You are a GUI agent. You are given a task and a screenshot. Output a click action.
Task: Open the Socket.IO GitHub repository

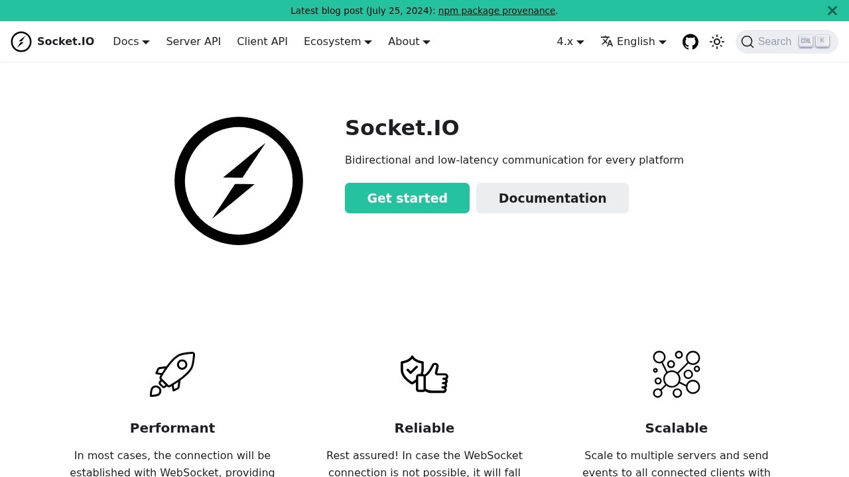pos(690,41)
